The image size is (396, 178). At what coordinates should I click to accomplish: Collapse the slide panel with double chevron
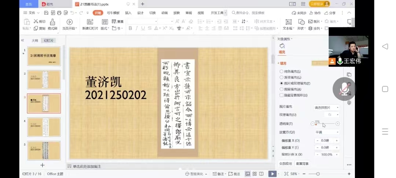click(22, 40)
